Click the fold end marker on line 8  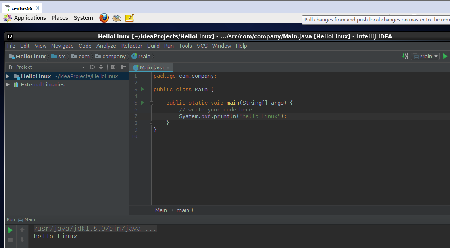click(151, 123)
